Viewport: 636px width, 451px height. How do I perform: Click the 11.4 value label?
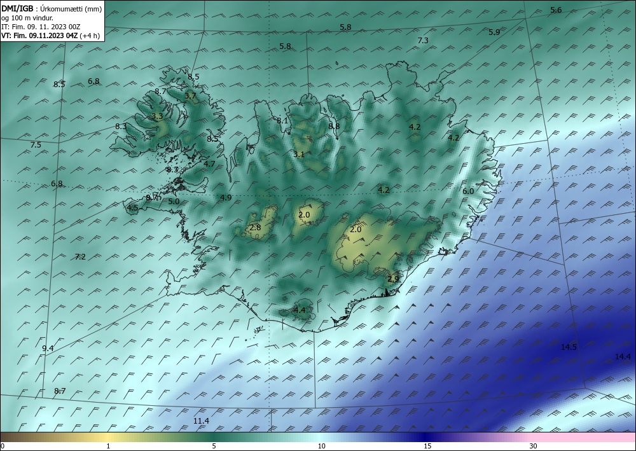(201, 421)
